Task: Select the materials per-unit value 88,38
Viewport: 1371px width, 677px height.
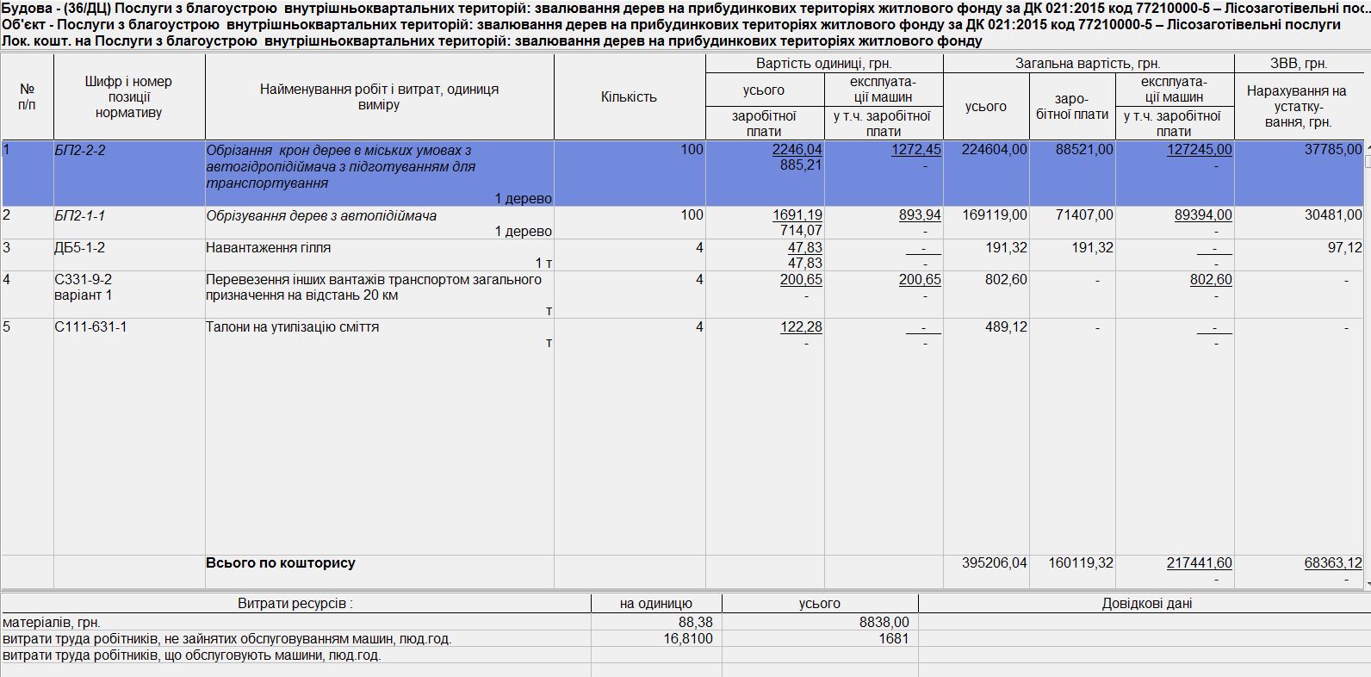Action: pyautogui.click(x=696, y=622)
